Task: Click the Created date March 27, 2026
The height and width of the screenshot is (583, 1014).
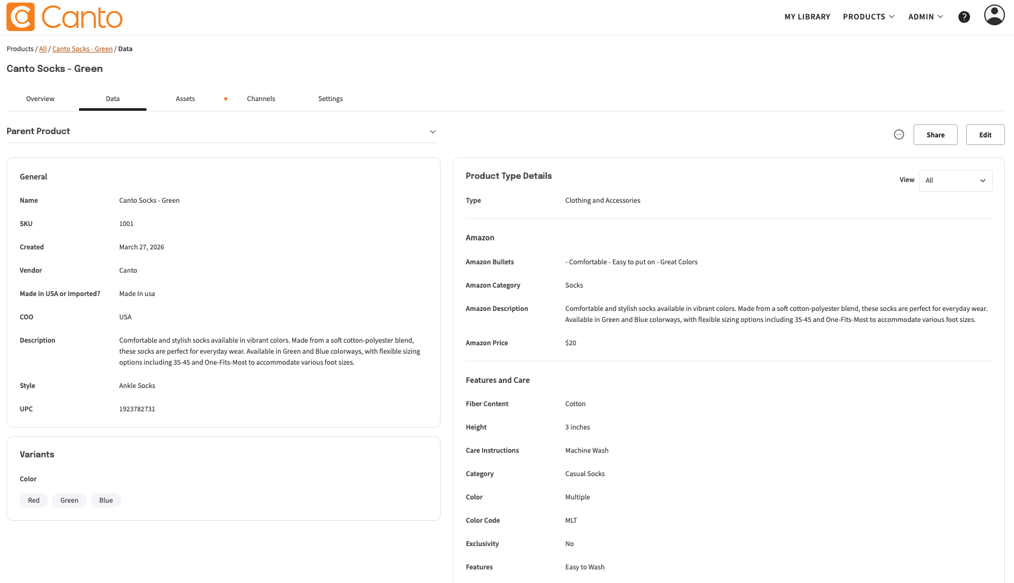Action: [142, 247]
